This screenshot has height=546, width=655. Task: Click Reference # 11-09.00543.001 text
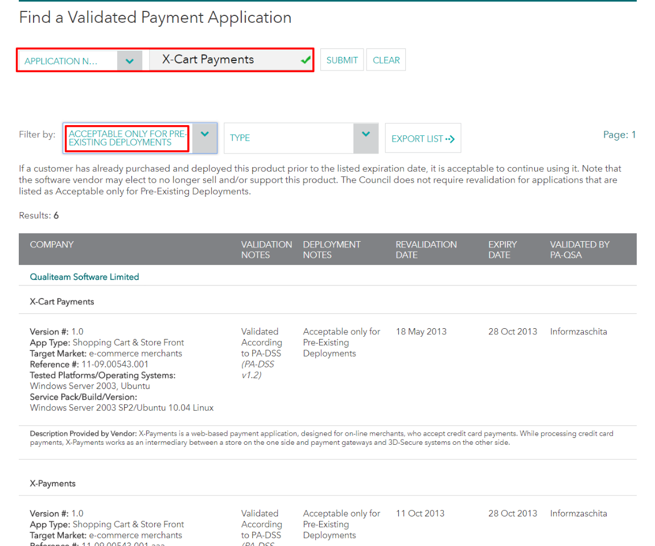click(89, 365)
